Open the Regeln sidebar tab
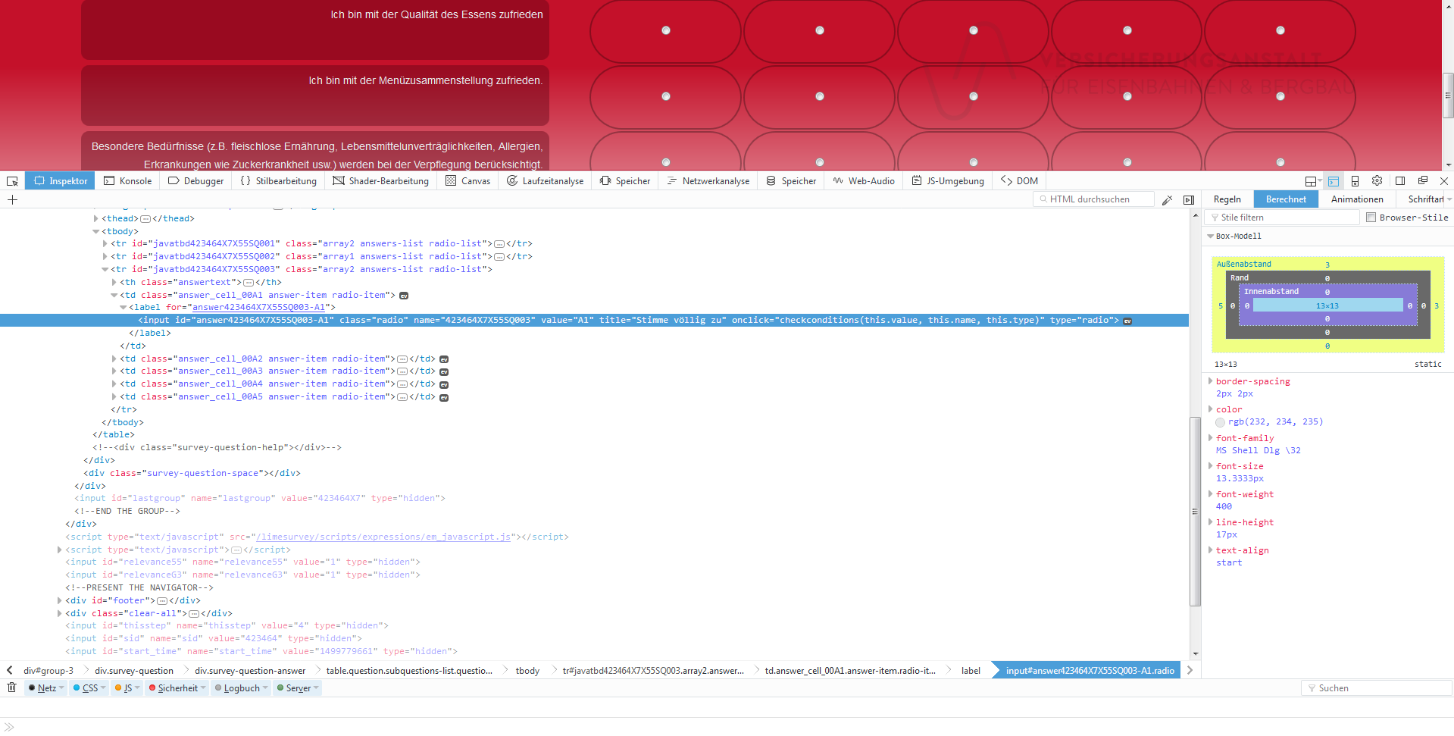 tap(1227, 199)
